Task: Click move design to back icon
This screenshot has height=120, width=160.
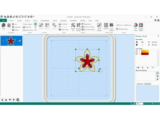Action: tap(2, 100)
